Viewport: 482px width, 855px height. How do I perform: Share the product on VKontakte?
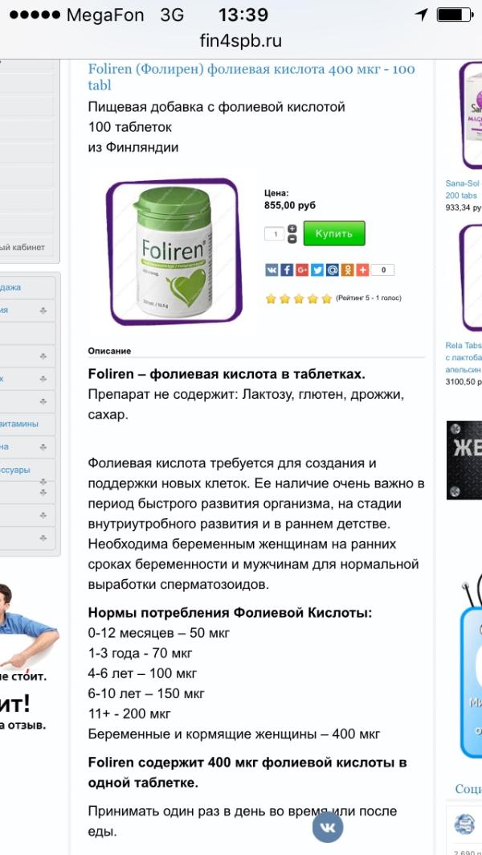pyautogui.click(x=272, y=269)
